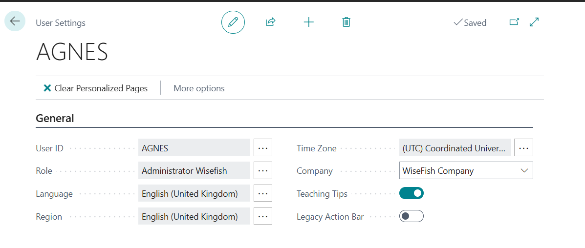Click the trash delete icon
The width and height of the screenshot is (585, 248).
[x=346, y=22]
